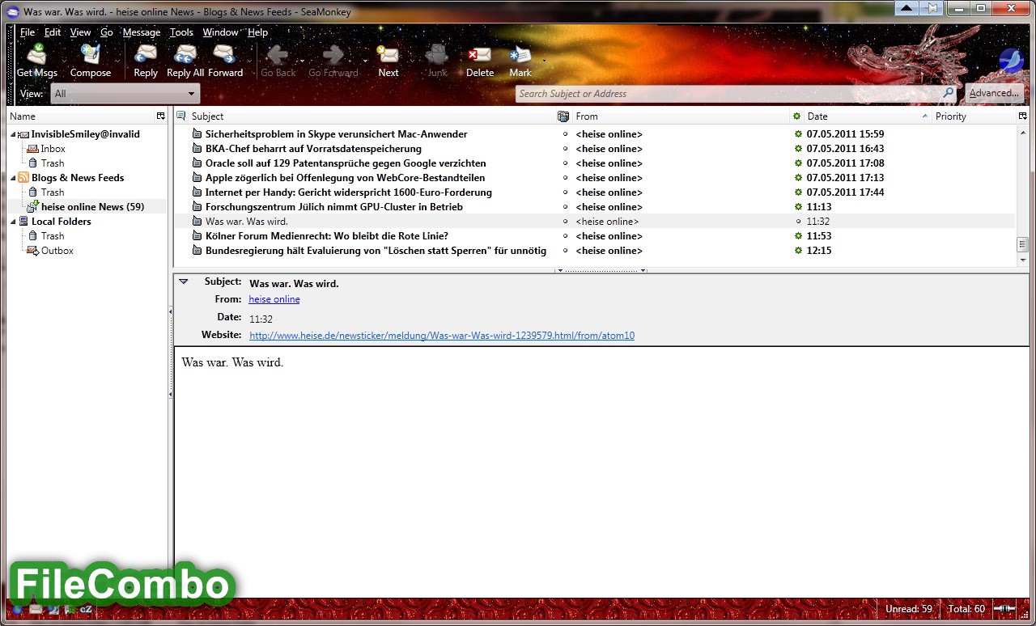
Task: Toggle green unread marker at 07.05.2011 15:59
Action: [798, 134]
